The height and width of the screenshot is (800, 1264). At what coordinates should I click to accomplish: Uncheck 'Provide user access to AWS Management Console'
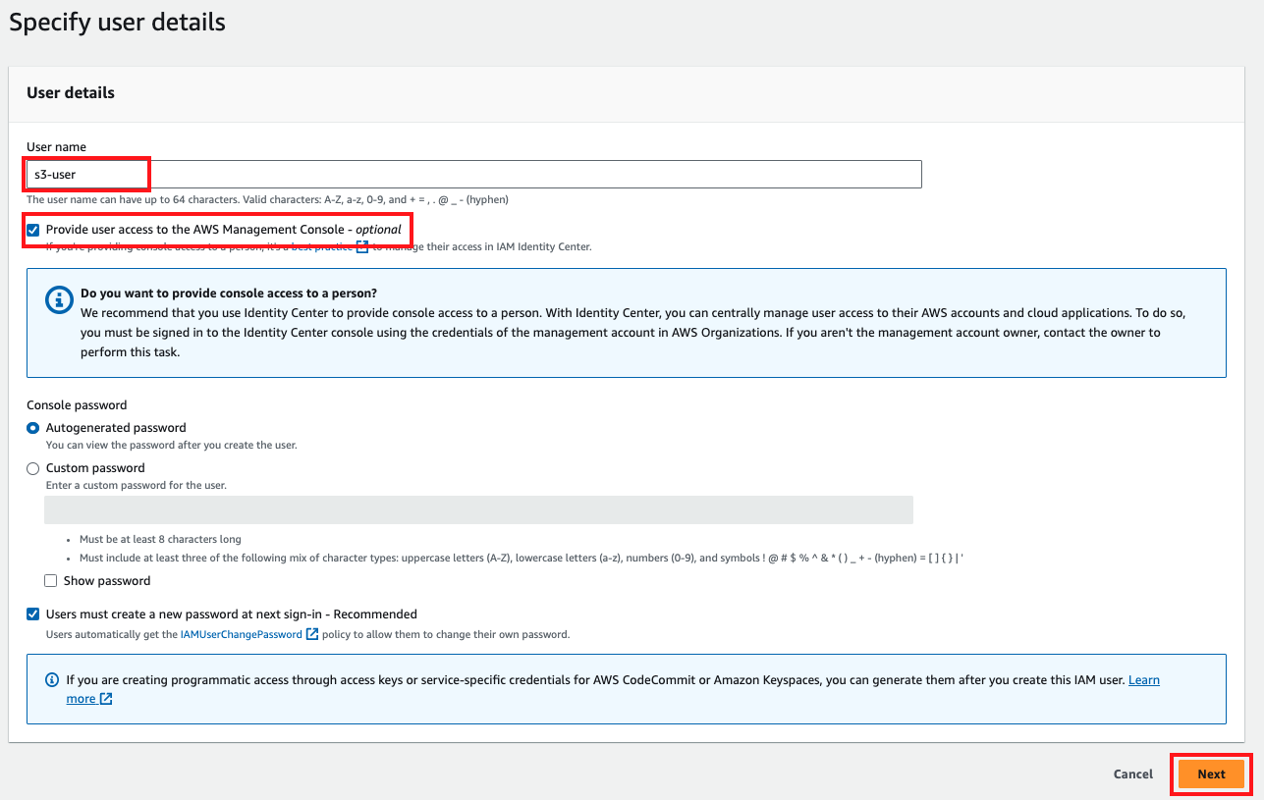[x=33, y=230]
